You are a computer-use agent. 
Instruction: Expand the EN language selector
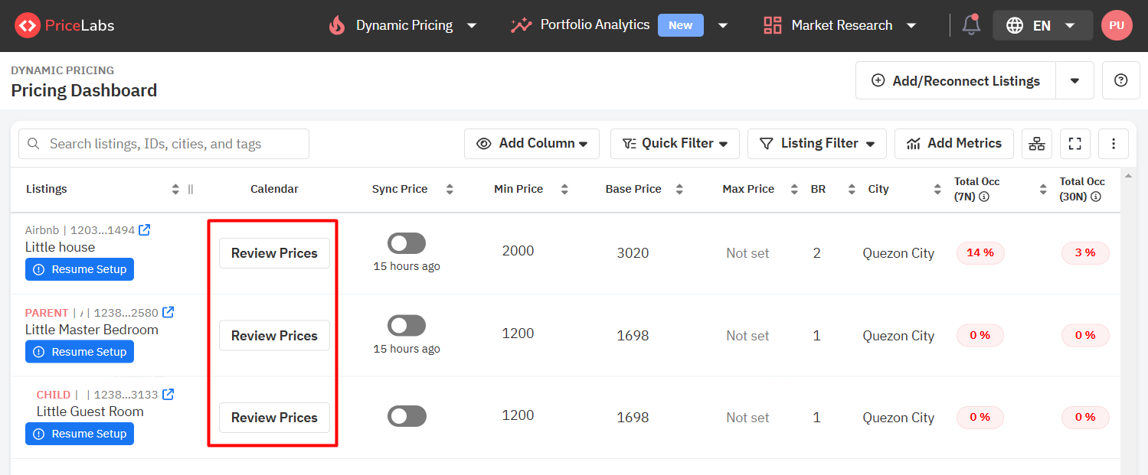click(x=1042, y=25)
